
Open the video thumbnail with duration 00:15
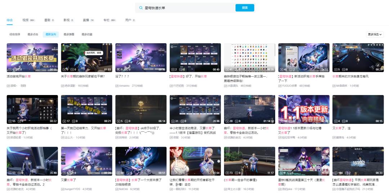tap(358, 109)
